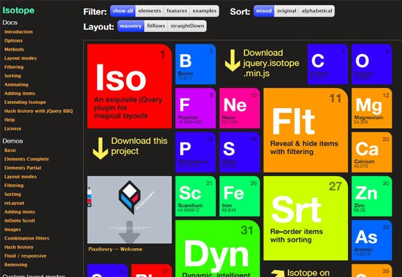Open the Infinite Scroll demo
Screen dimensions: 402x277
tap(19, 221)
